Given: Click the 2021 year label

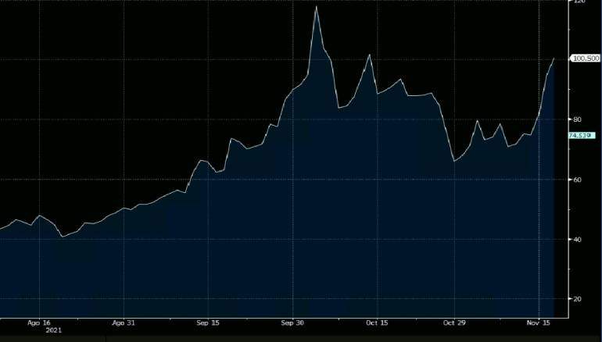Looking at the screenshot, I should click(53, 330).
